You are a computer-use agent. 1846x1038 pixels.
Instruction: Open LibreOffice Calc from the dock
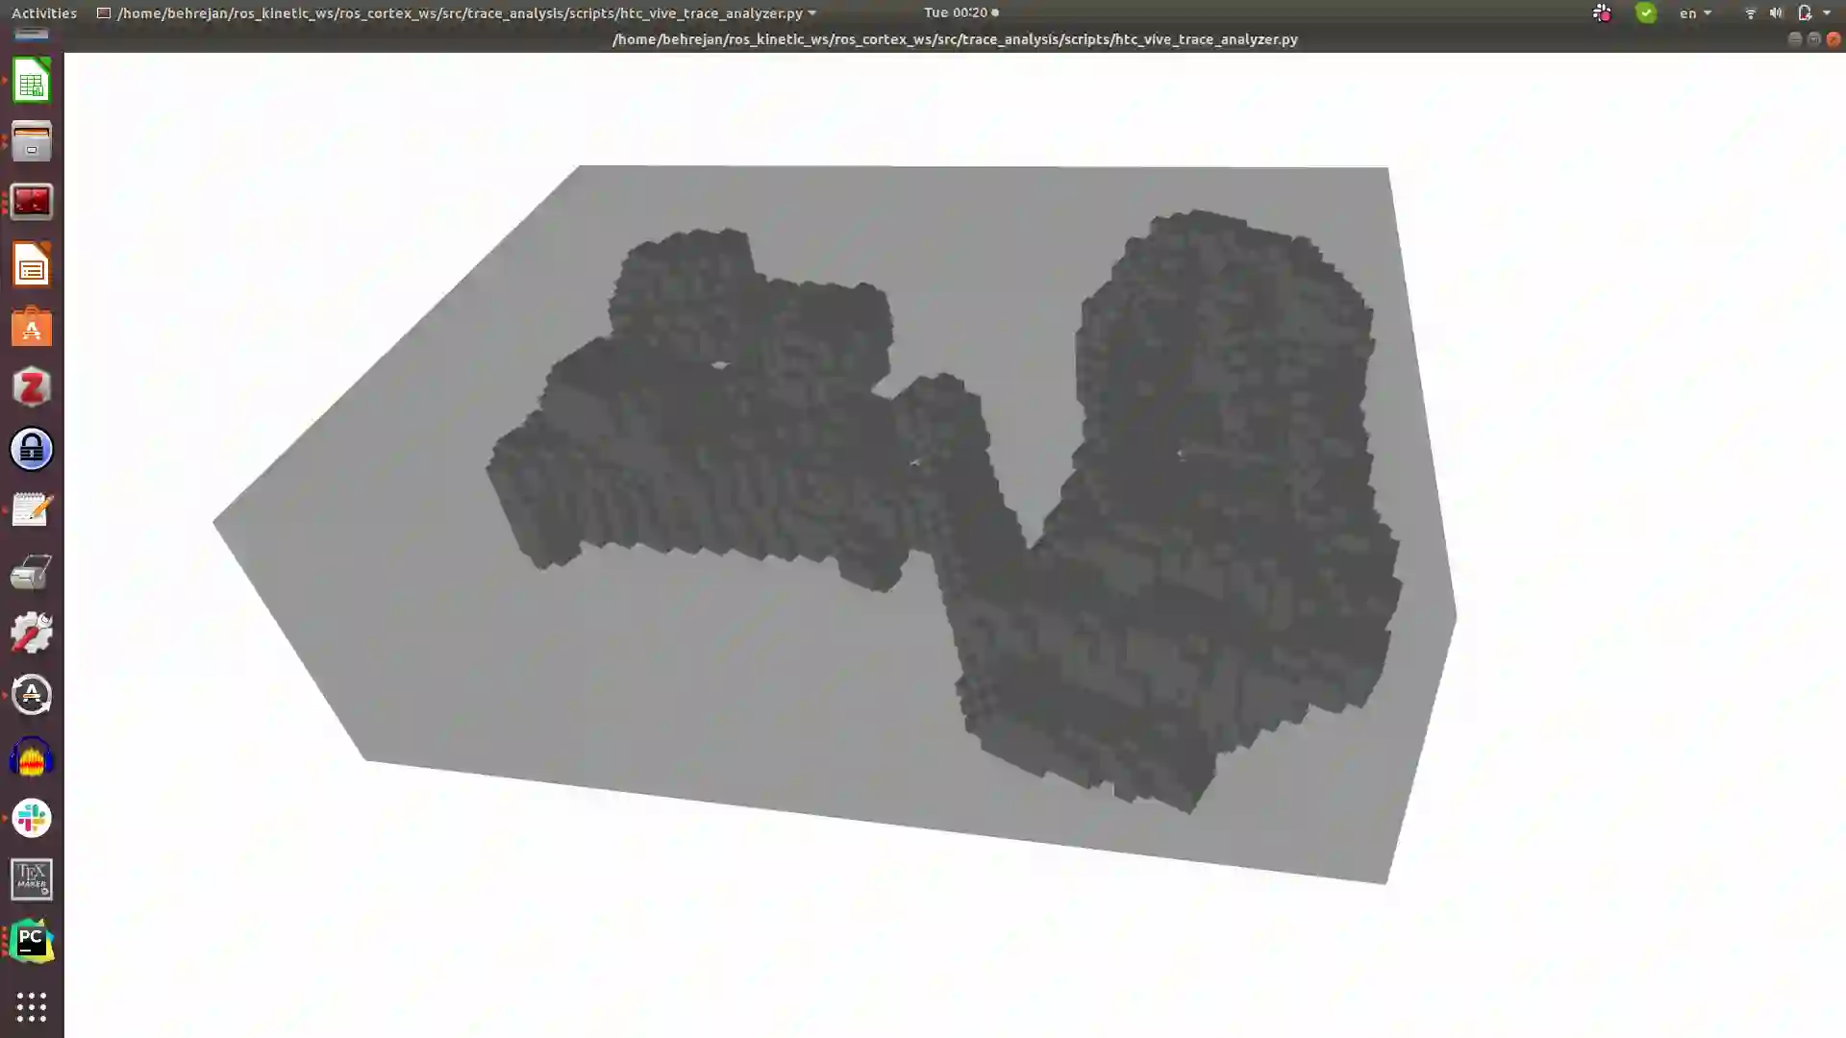(31, 81)
